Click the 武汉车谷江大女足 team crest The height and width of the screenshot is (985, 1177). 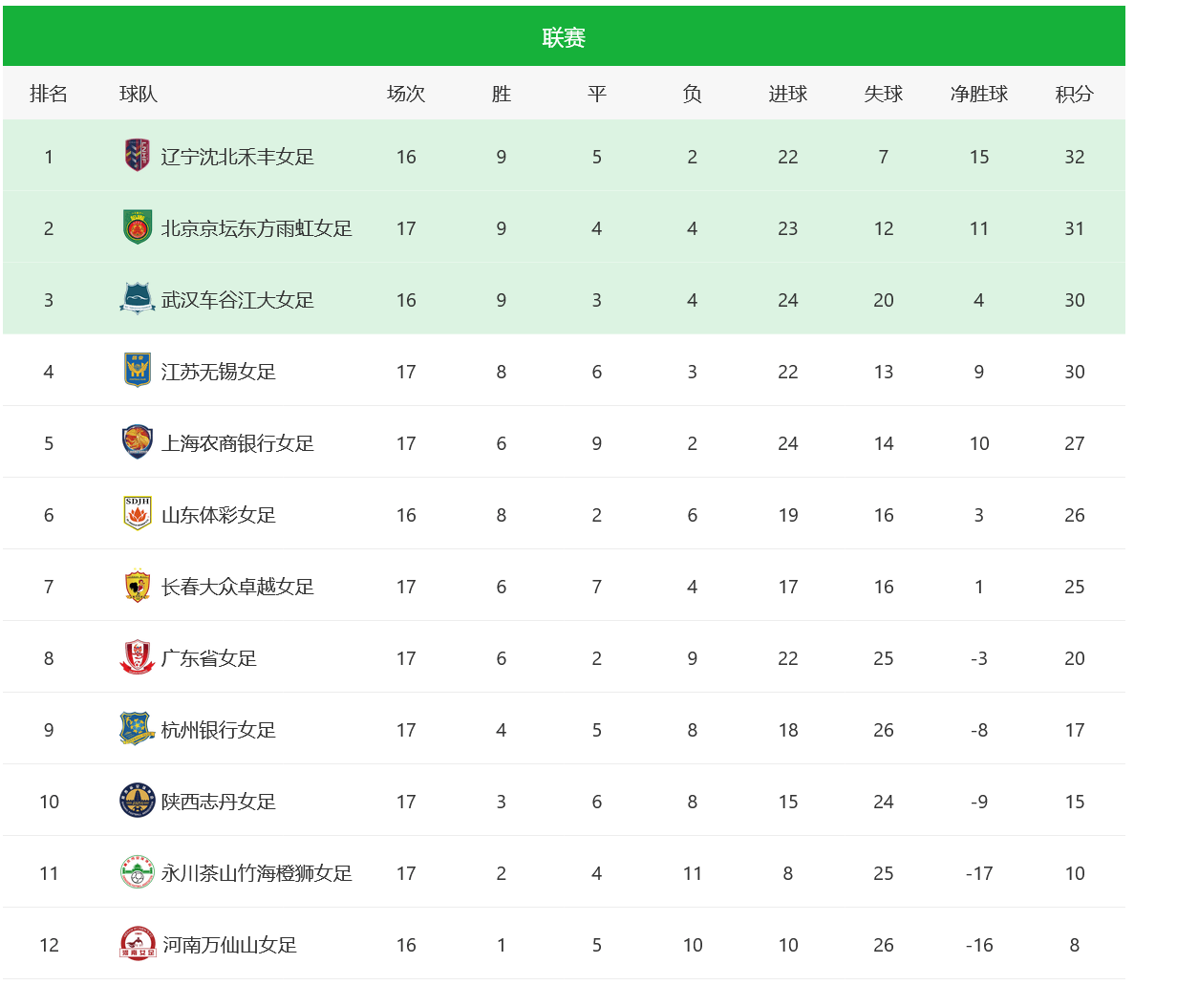pos(138,299)
